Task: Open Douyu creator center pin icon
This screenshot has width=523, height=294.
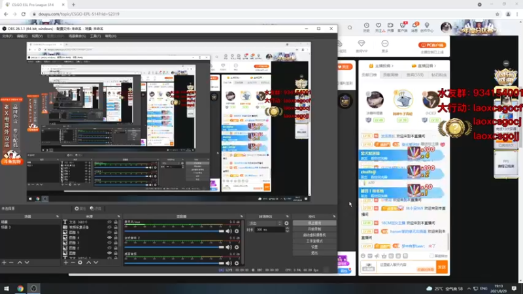Action: [x=427, y=25]
